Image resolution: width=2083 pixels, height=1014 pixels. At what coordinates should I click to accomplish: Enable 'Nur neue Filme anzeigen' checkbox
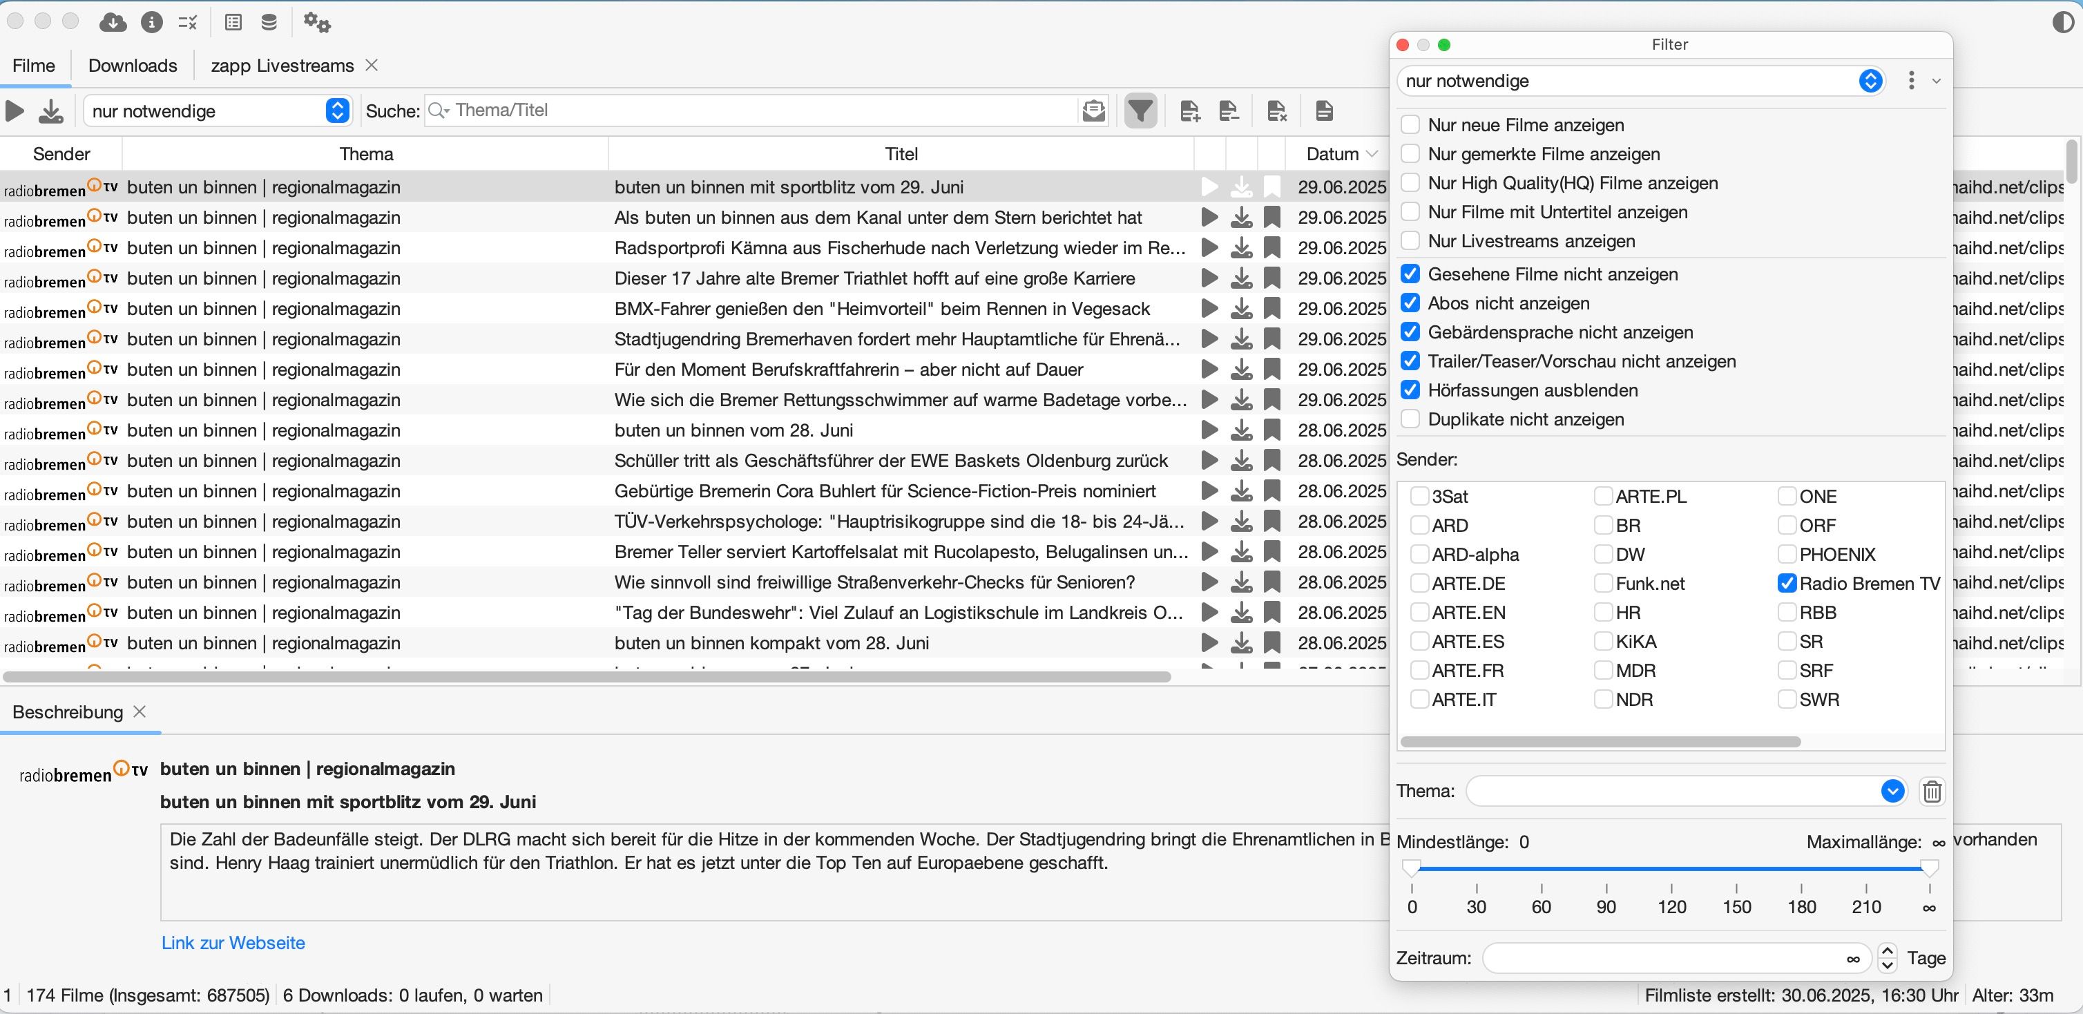[x=1410, y=124]
